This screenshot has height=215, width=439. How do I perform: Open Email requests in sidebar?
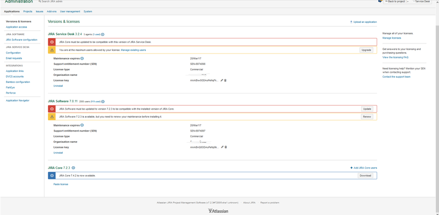tap(14, 58)
